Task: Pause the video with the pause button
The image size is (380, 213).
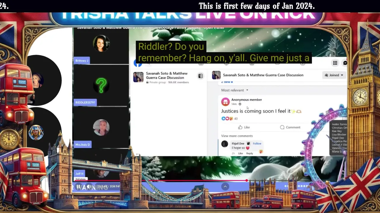Action: 78,186
